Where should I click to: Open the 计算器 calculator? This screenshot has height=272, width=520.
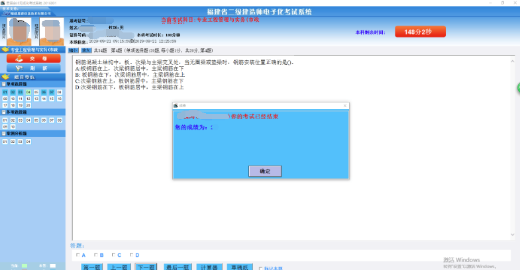point(209,267)
